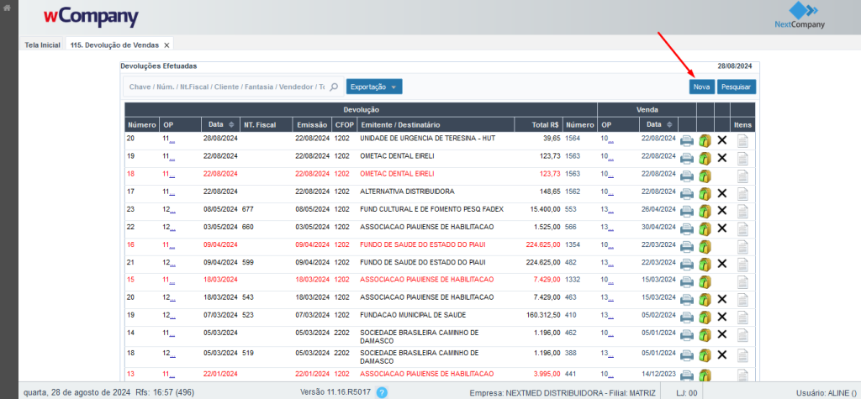
Task: Delete the UNIDADE DE URGENCIA DE TERESINA return
Action: [x=722, y=140]
